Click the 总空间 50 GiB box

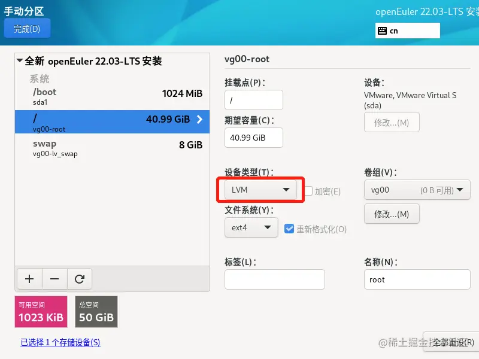96,312
